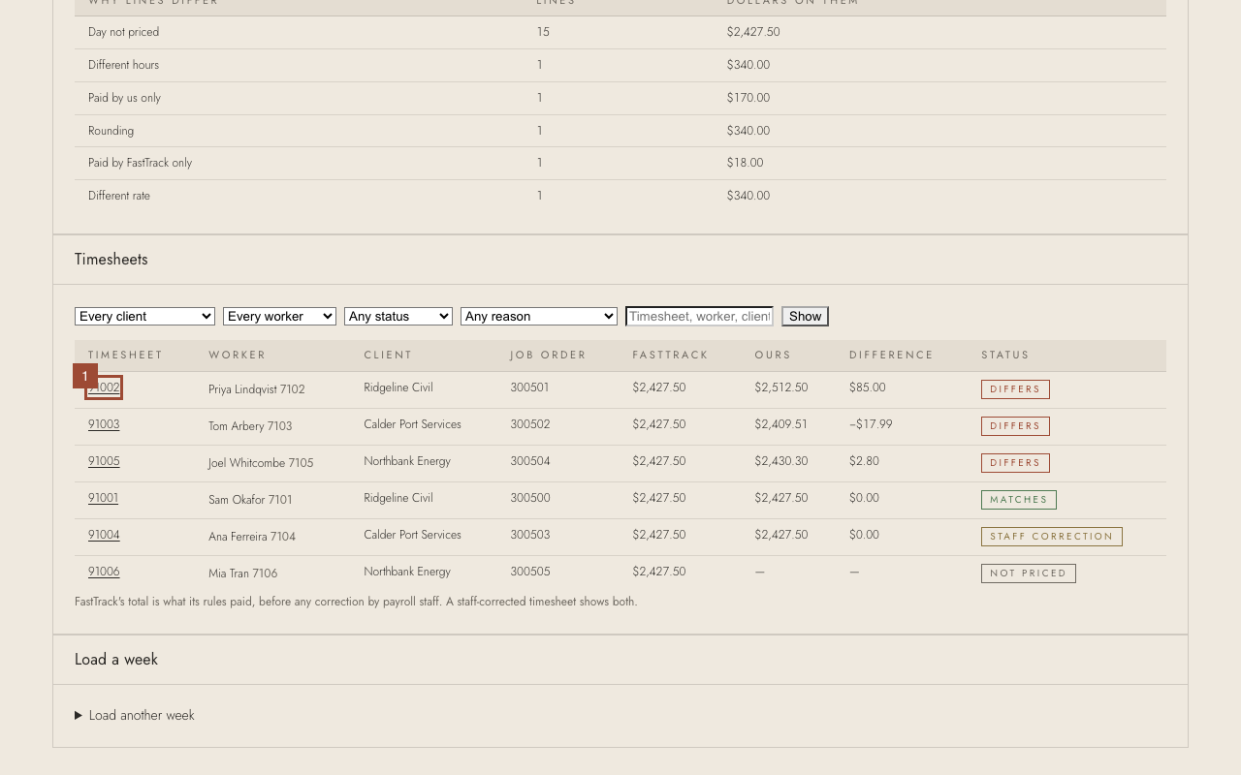Click the DIFFERS badge for Joel Whitcombe
The image size is (1241, 775).
pyautogui.click(x=1015, y=463)
